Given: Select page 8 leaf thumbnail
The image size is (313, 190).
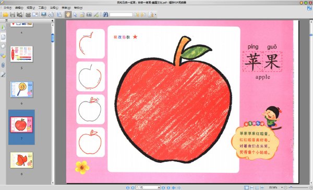Looking at the screenshot, I should (21, 160).
